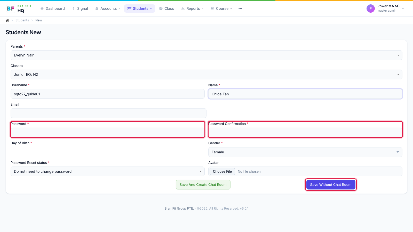Open the Gender dropdown
The image size is (413, 232).
(x=305, y=152)
